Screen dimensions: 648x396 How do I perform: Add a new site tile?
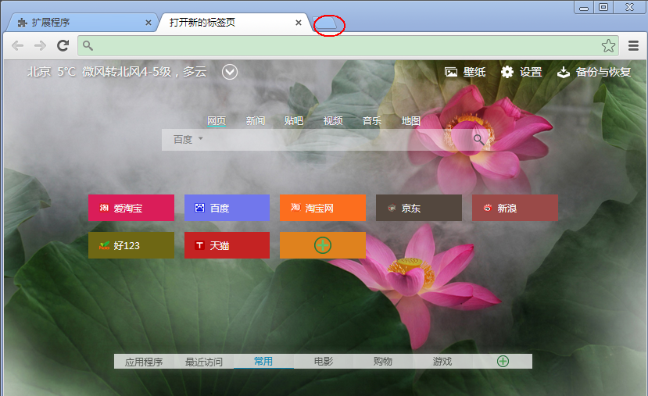(322, 245)
